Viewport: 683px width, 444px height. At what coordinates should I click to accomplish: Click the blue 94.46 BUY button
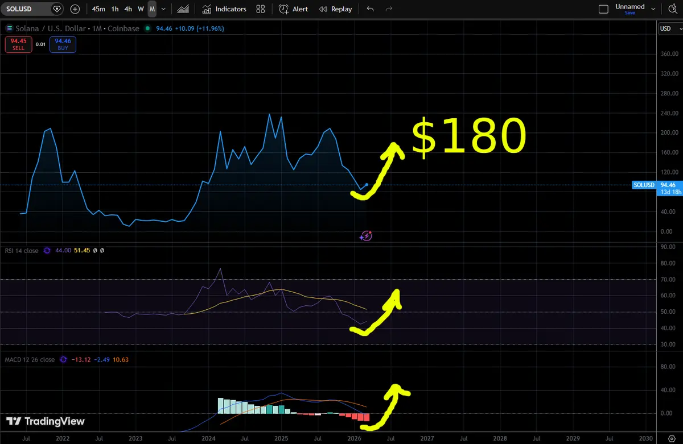pos(63,44)
